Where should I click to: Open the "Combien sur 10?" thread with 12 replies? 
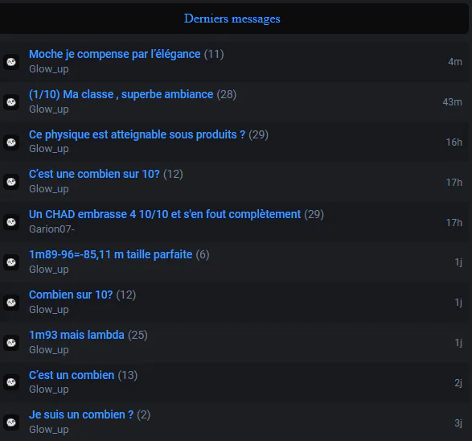pyautogui.click(x=71, y=295)
